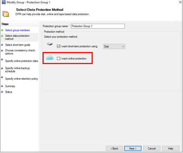This screenshot has width=183, height=153.
Task: Open Specify online backup schedule step
Action: [x=17, y=70]
